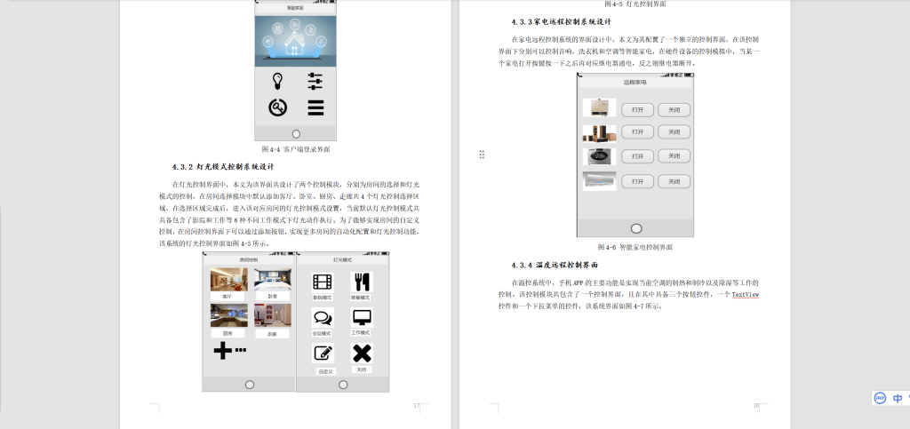This screenshot has height=429, width=910.
Task: Click the red-underlined word TextView
Action: (x=746, y=295)
